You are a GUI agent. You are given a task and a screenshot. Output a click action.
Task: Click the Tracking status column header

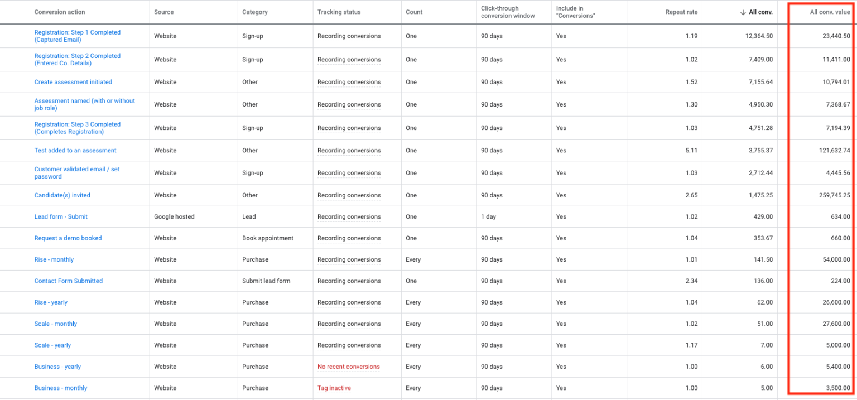(339, 12)
